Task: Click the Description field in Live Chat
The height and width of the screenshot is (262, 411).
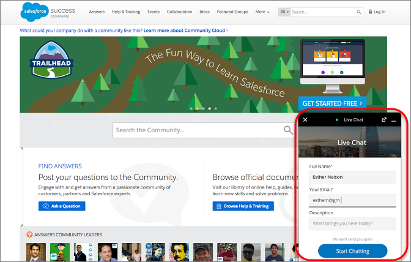Action: 352,223
